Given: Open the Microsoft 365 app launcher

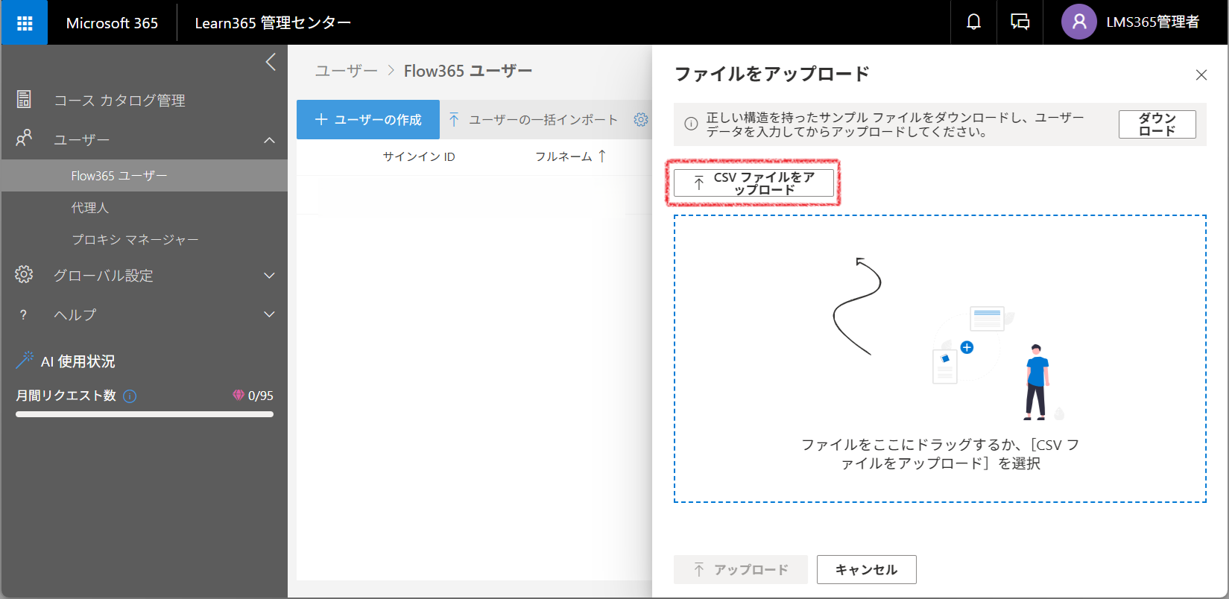Looking at the screenshot, I should pyautogui.click(x=25, y=23).
